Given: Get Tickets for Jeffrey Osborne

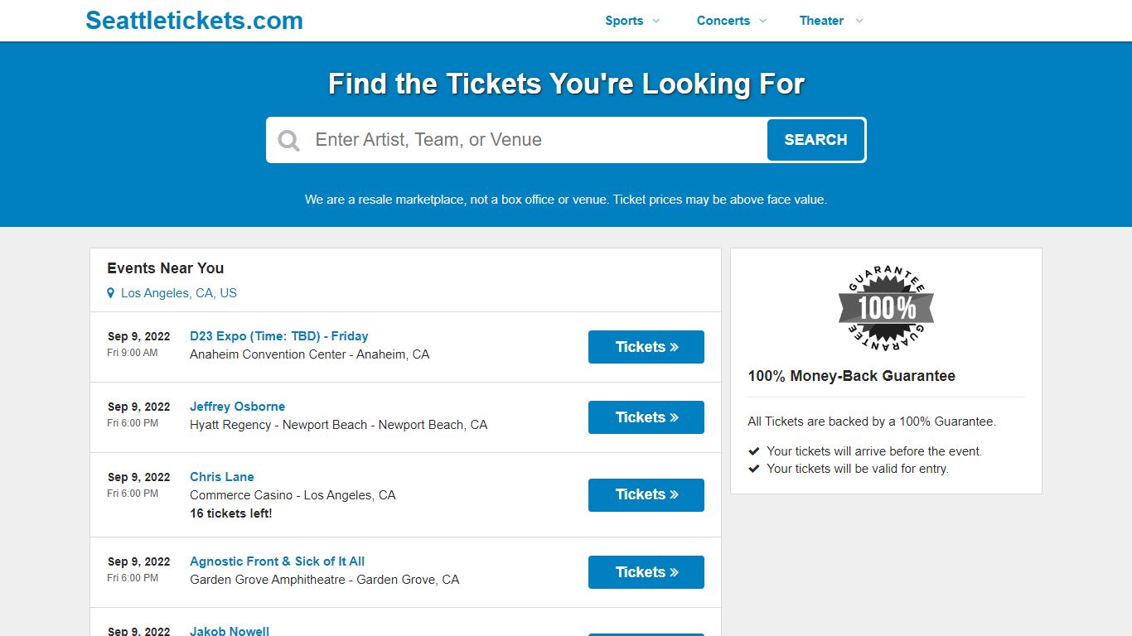Looking at the screenshot, I should [x=646, y=417].
